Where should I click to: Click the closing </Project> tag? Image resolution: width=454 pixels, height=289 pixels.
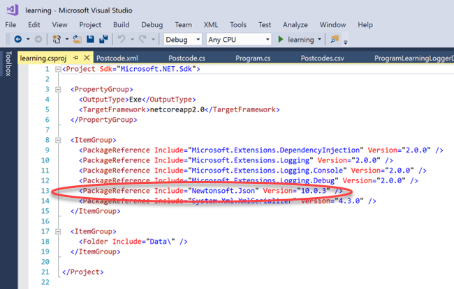tap(83, 272)
